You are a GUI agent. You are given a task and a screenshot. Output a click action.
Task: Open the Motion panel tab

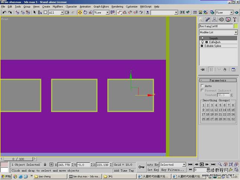tap(221, 20)
